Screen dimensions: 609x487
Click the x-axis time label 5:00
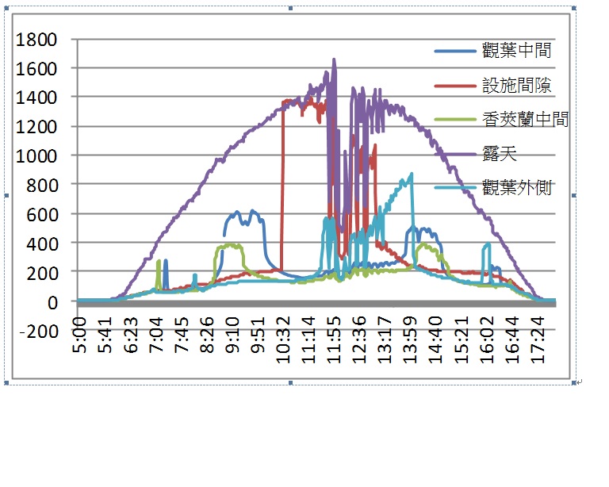coord(79,335)
